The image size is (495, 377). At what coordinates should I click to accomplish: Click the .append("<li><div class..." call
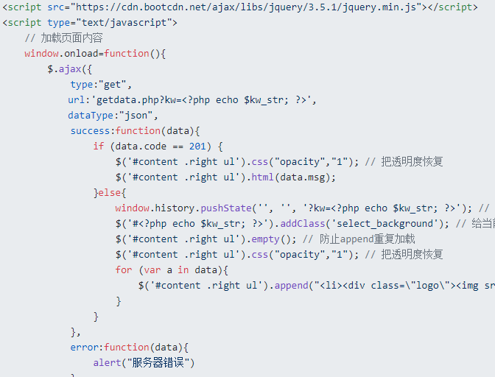(382, 286)
